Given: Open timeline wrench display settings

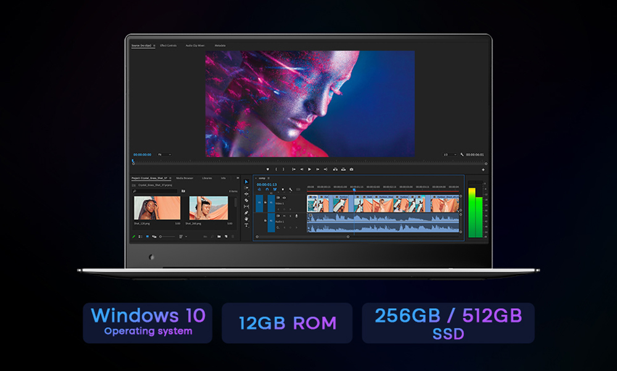Looking at the screenshot, I should pyautogui.click(x=290, y=190).
